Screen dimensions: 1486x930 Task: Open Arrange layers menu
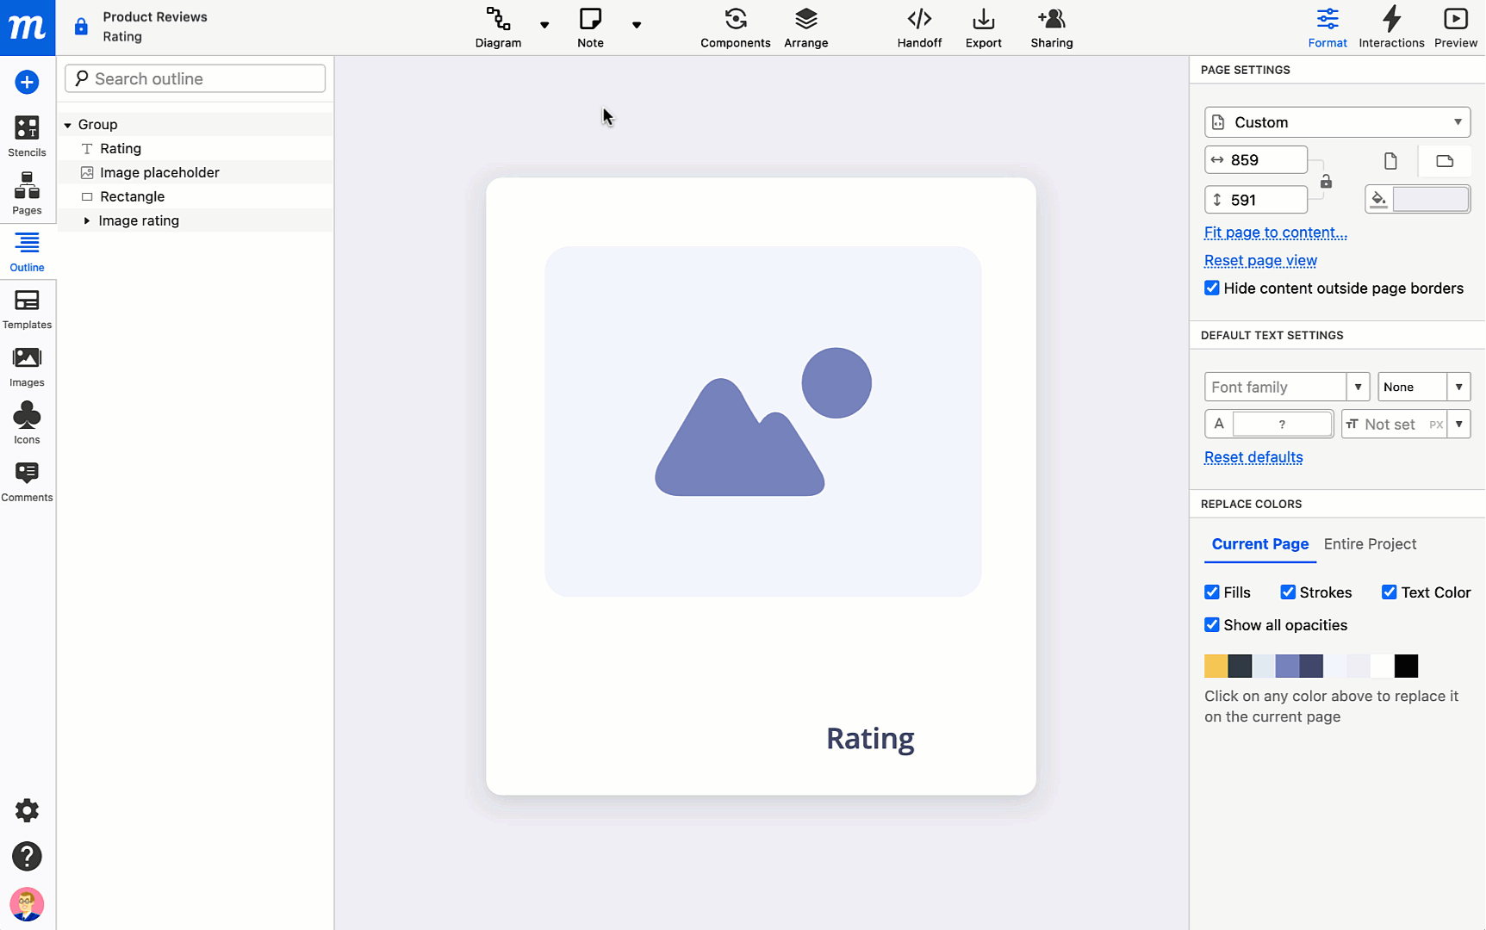805,28
